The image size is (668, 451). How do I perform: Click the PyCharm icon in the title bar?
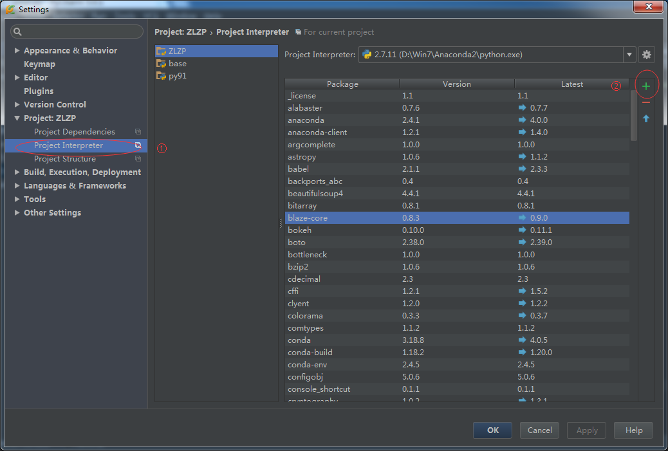(10, 9)
